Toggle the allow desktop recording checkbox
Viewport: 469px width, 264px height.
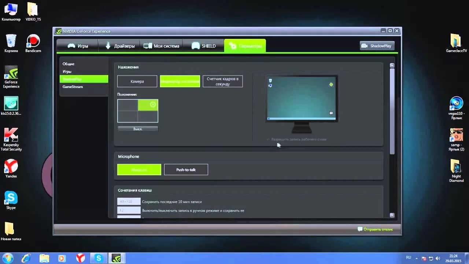pos(268,139)
